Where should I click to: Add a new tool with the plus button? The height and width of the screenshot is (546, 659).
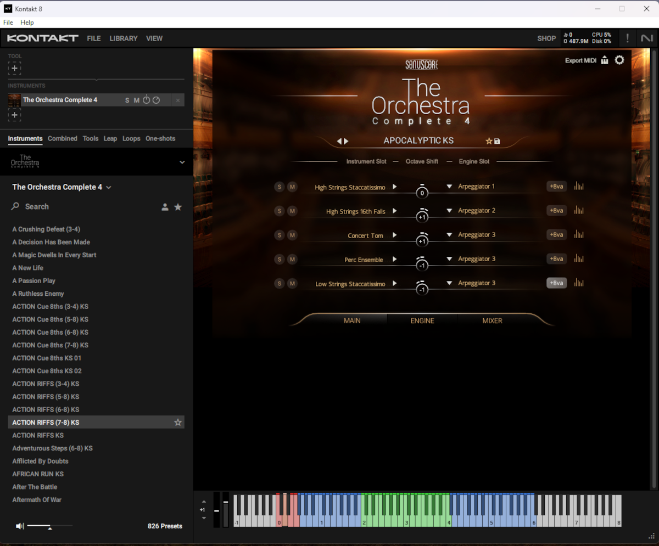point(14,68)
